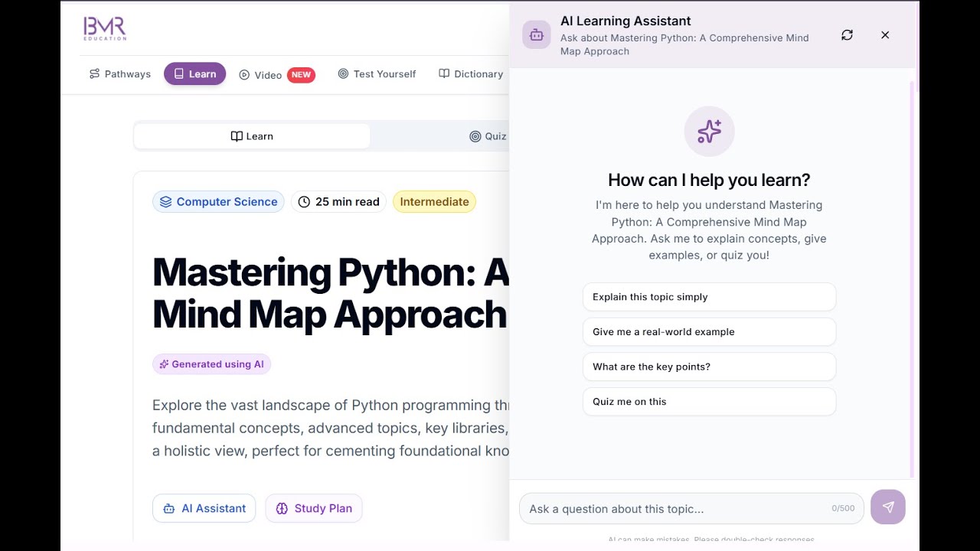
Task: Click the Pathways route icon
Action: (94, 74)
